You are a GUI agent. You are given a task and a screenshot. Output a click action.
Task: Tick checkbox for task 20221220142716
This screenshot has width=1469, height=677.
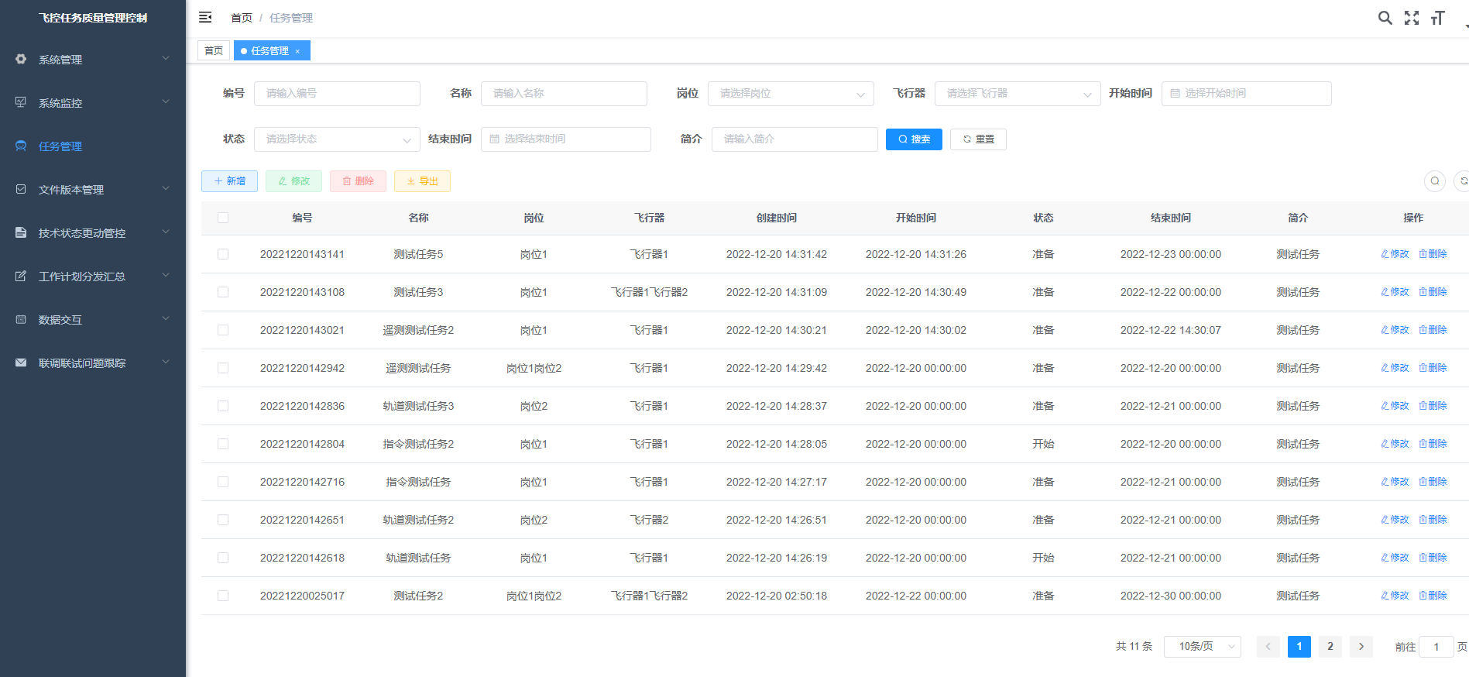[223, 482]
